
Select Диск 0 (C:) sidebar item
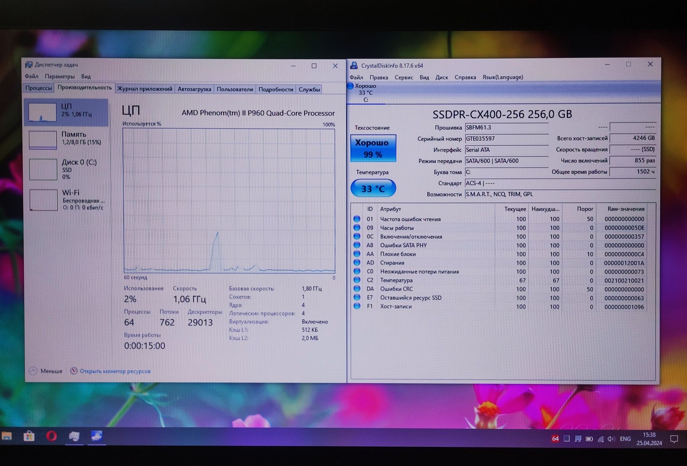click(66, 169)
